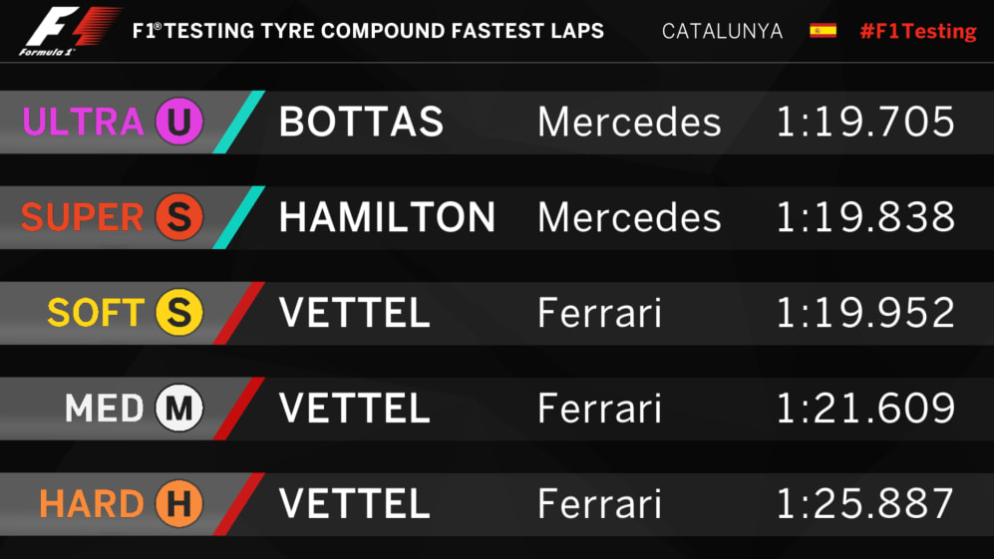
Task: Select the CATALUNYA circuit label
Action: tap(722, 31)
